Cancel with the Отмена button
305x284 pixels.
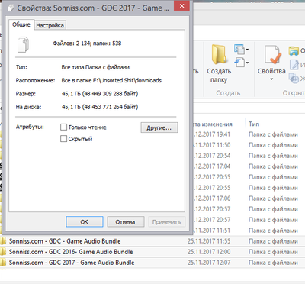[126, 221]
